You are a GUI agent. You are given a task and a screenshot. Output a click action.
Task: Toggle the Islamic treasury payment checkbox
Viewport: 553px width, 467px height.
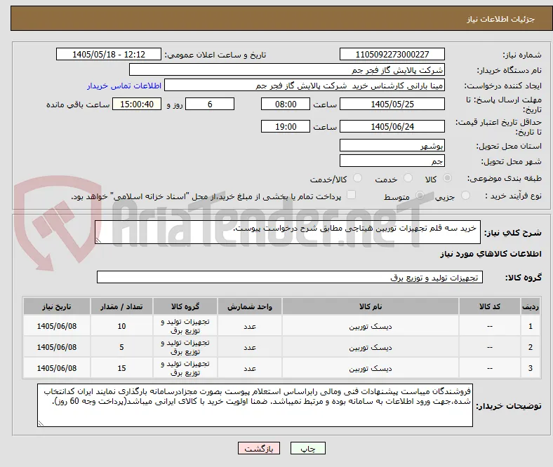click(x=352, y=195)
